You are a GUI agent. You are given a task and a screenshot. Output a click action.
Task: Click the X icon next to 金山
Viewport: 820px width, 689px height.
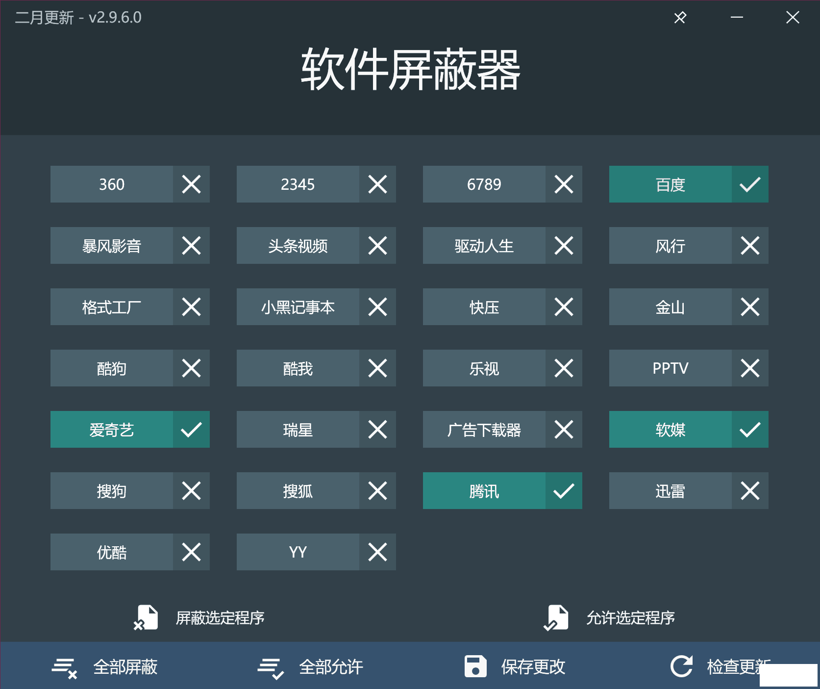click(x=750, y=307)
